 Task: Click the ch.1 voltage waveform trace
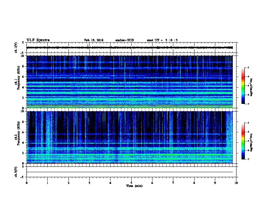coord(130,48)
